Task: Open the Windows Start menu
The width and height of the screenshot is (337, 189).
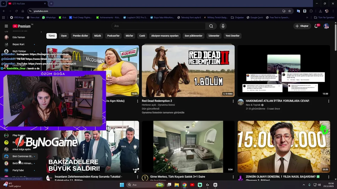Action: point(122,185)
